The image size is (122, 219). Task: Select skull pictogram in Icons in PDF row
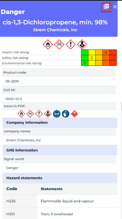click(30, 114)
